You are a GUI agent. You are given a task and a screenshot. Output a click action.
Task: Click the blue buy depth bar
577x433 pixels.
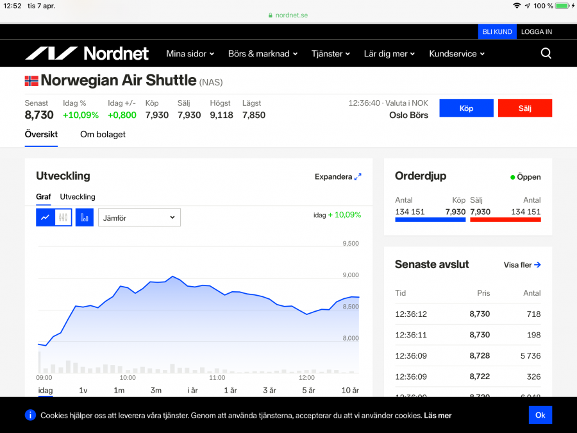point(430,219)
